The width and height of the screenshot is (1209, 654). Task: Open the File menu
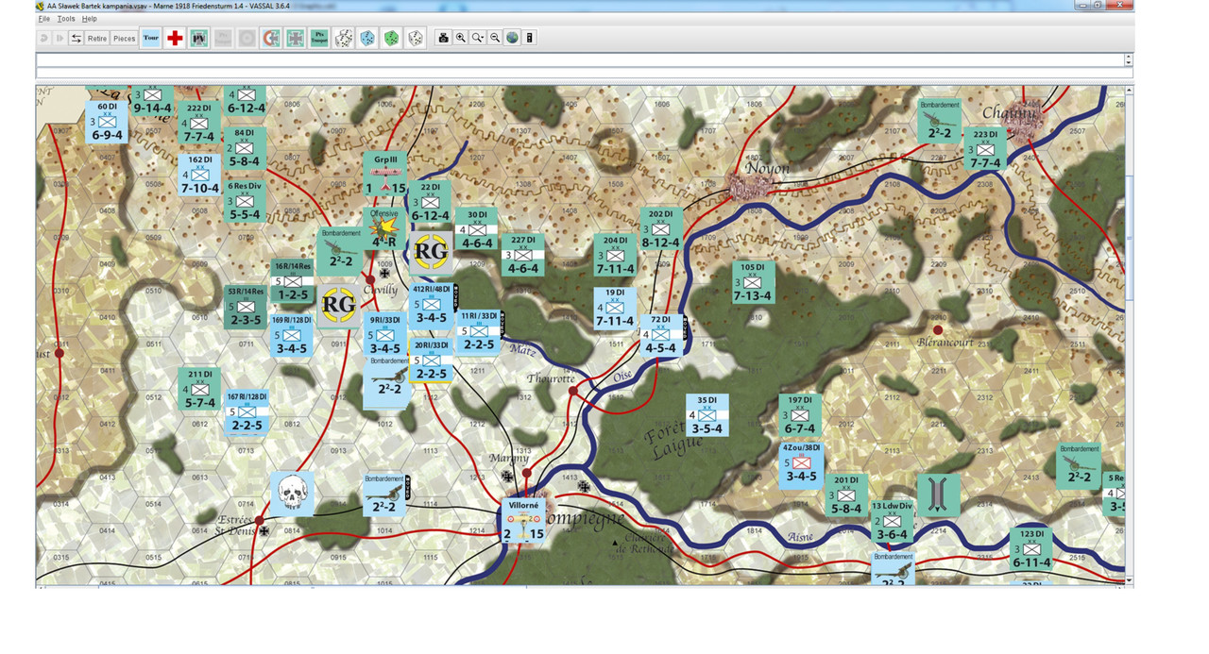coord(43,19)
